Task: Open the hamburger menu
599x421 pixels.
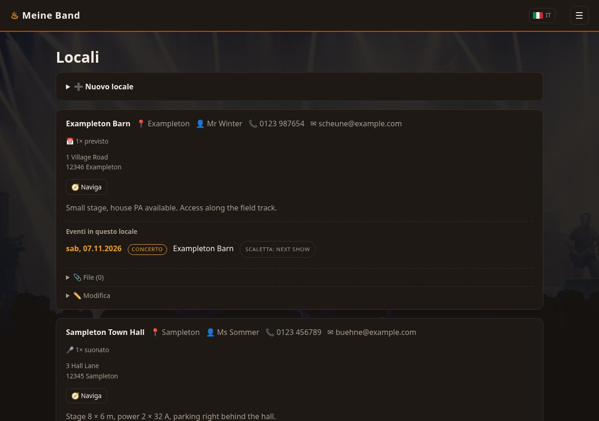Action: pos(579,15)
